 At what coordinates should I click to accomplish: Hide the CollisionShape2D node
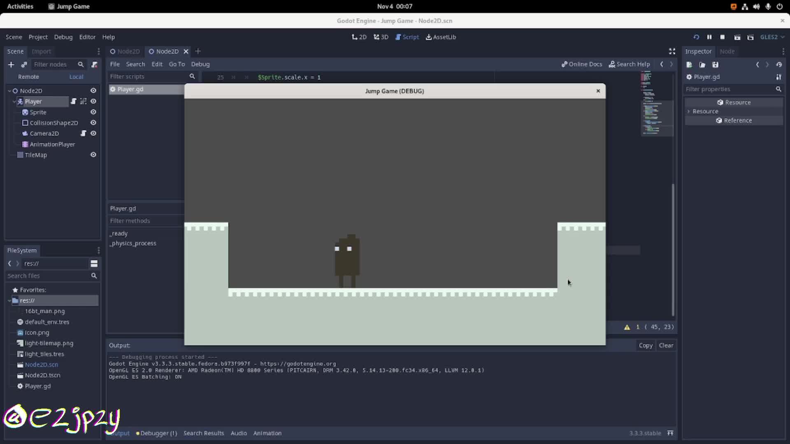pyautogui.click(x=93, y=123)
